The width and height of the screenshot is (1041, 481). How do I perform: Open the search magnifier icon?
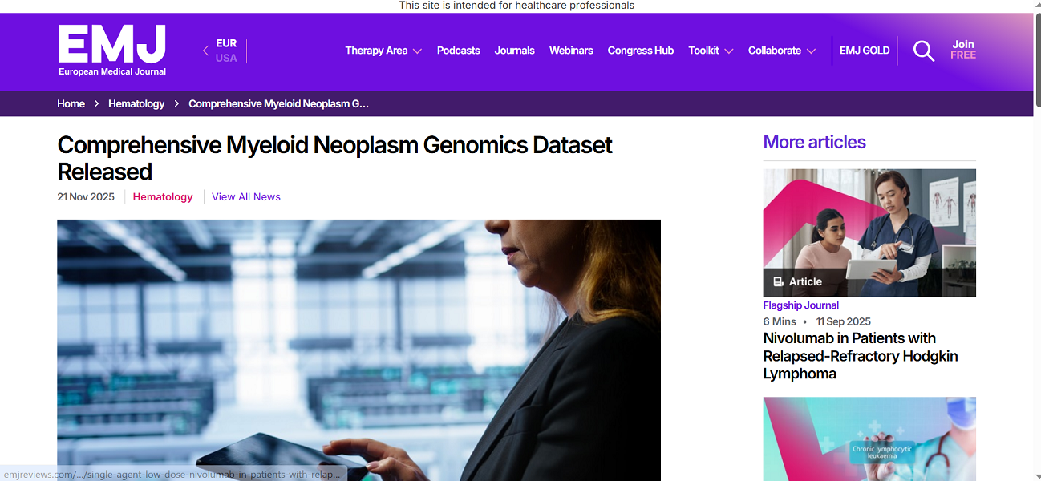tap(924, 51)
